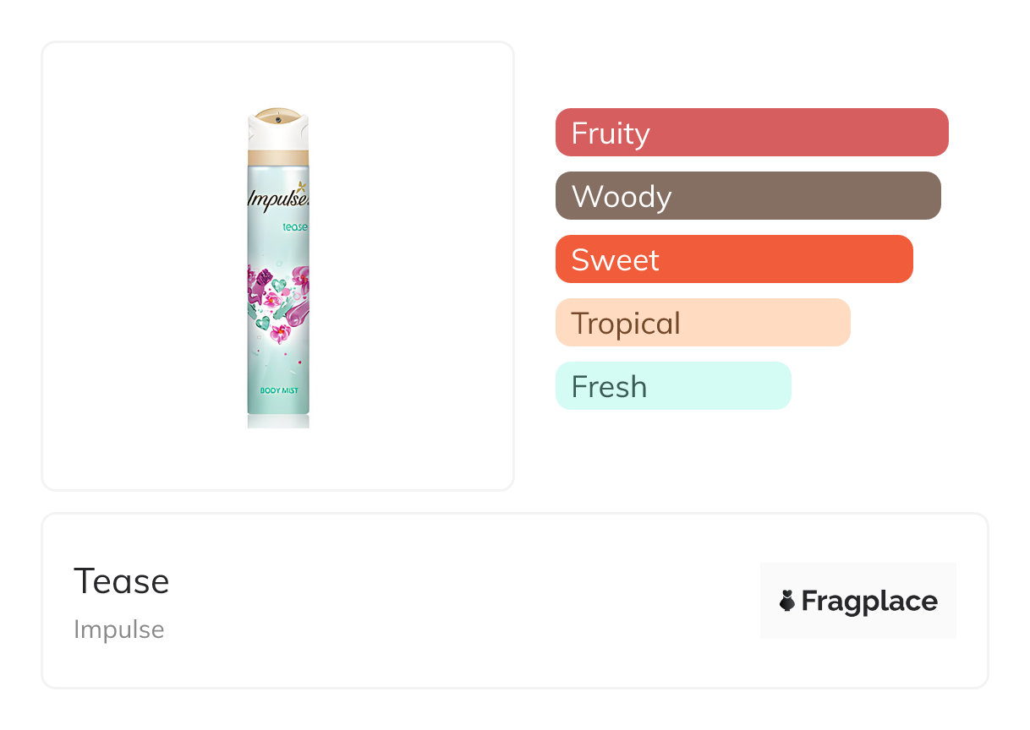Click the 'BODY MIST' text on the bottle
The height and width of the screenshot is (730, 1030).
pyautogui.click(x=278, y=390)
